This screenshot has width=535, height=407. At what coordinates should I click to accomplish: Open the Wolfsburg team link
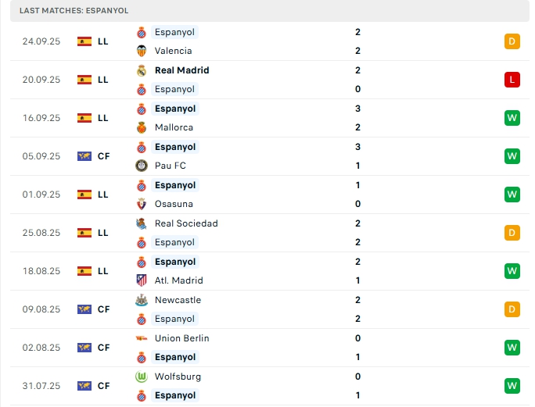[178, 377]
